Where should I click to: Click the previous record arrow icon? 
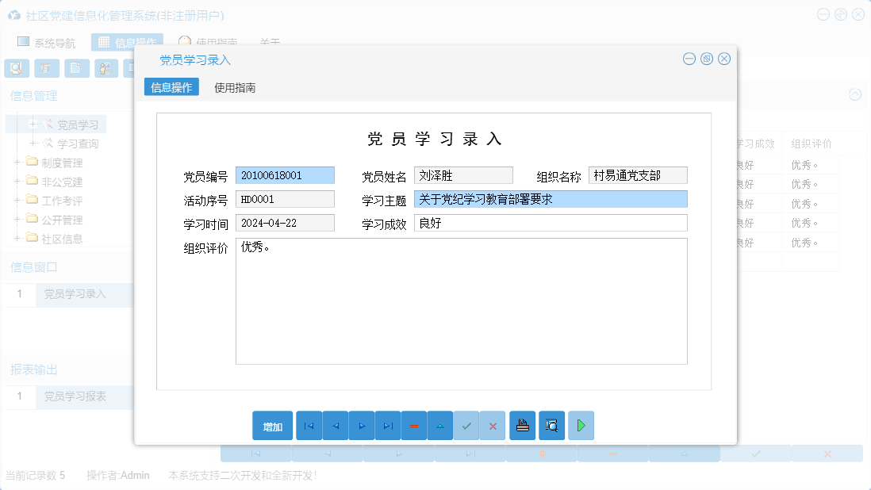coord(335,426)
